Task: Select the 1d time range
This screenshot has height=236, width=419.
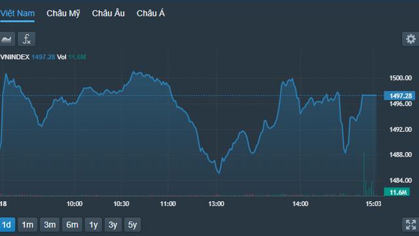Action: 7,225
